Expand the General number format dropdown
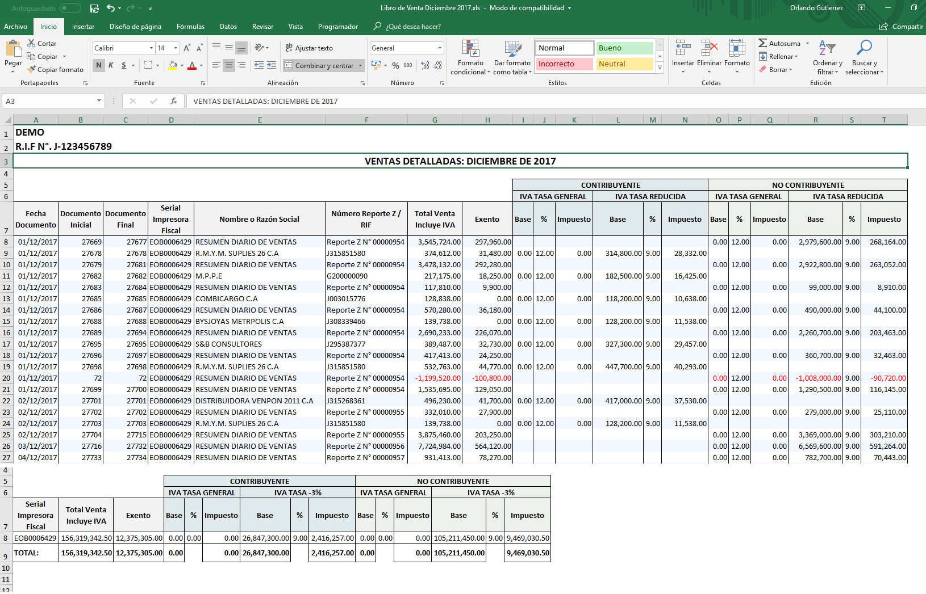Viewport: 926px width, 594px height. click(x=440, y=48)
